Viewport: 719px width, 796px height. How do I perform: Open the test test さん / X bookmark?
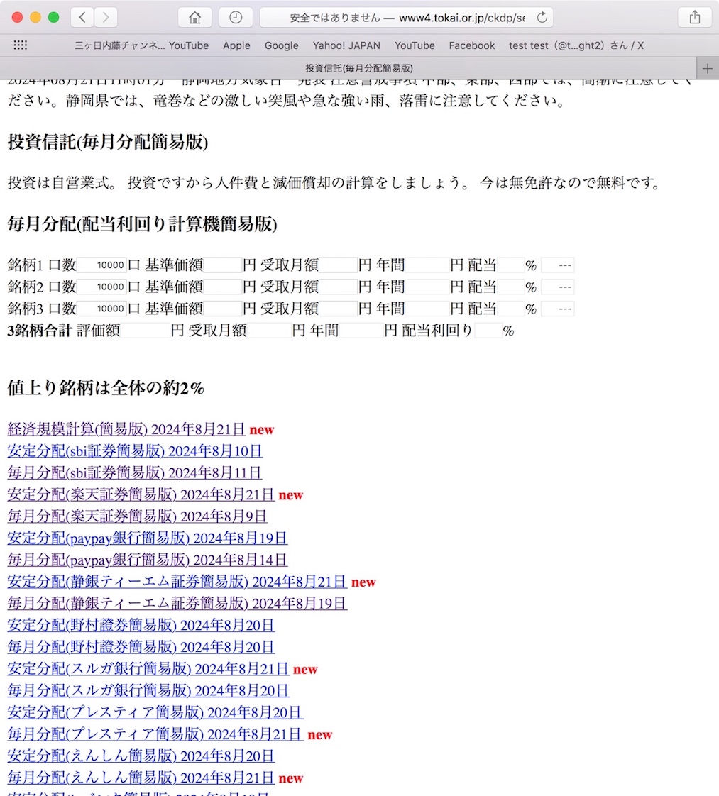point(576,45)
